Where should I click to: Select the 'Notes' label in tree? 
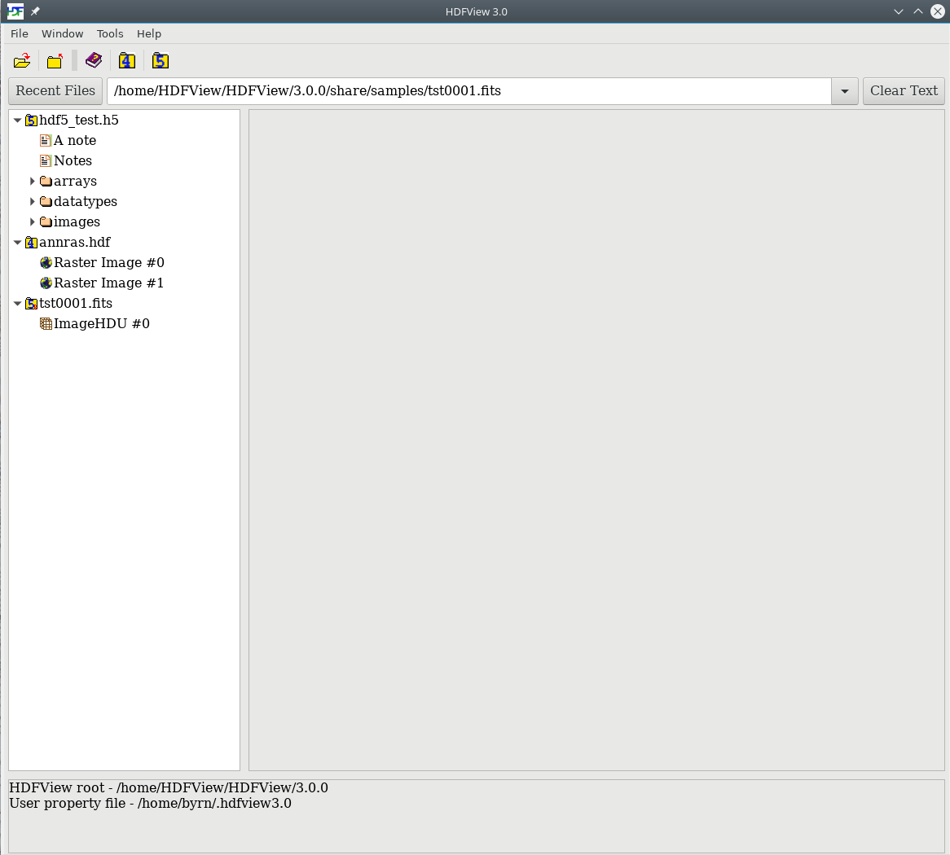[x=73, y=161]
